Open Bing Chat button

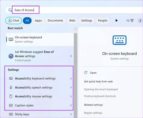[x=14, y=20]
